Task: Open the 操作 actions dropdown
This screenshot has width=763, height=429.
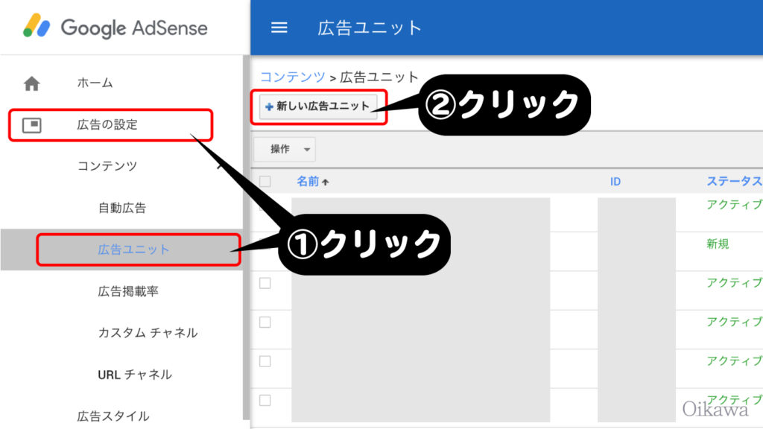Action: click(x=285, y=149)
